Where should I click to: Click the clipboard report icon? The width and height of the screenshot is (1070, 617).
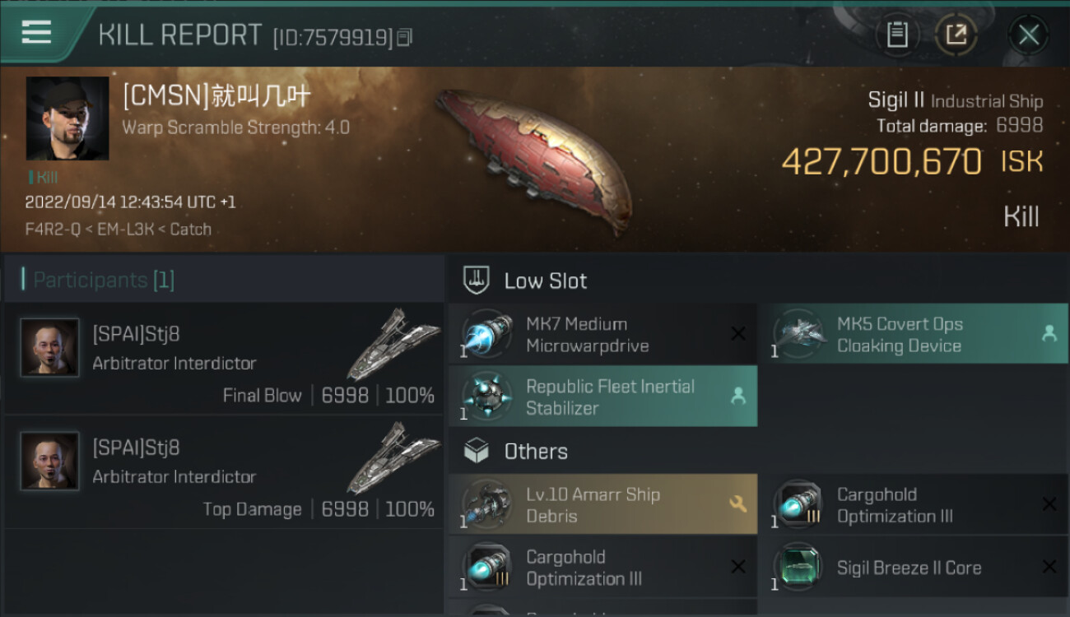click(897, 35)
